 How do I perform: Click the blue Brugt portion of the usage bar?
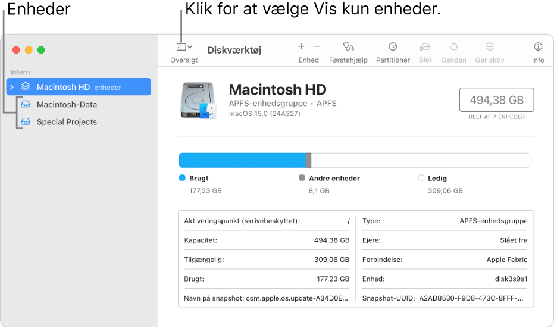coord(242,161)
